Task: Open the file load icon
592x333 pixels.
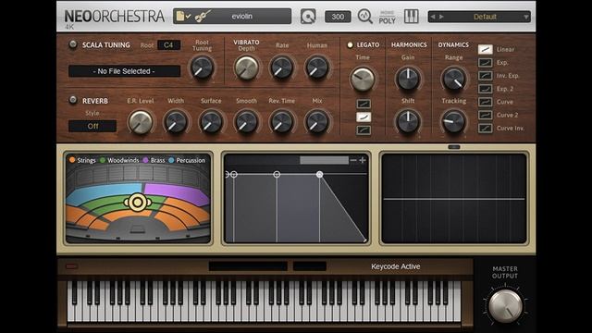Action: 183,17
